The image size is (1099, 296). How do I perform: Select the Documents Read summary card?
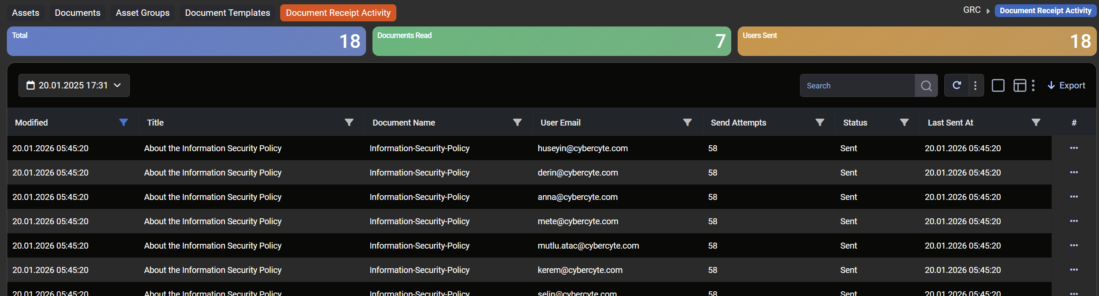pos(551,41)
